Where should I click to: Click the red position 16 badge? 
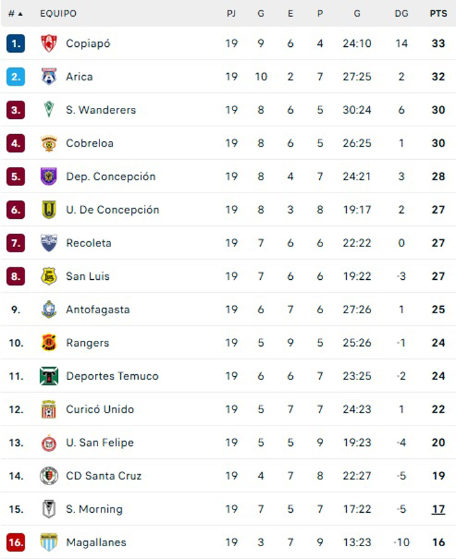coord(15,542)
